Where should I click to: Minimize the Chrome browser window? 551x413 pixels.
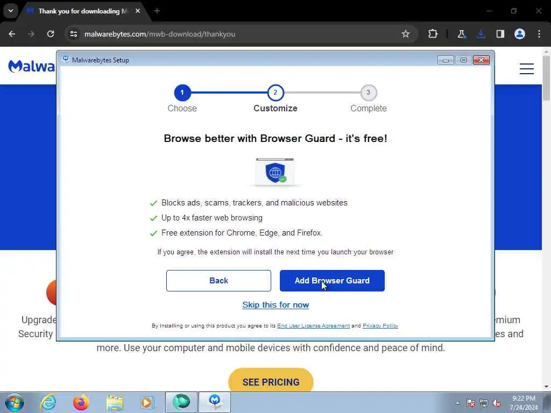(489, 11)
